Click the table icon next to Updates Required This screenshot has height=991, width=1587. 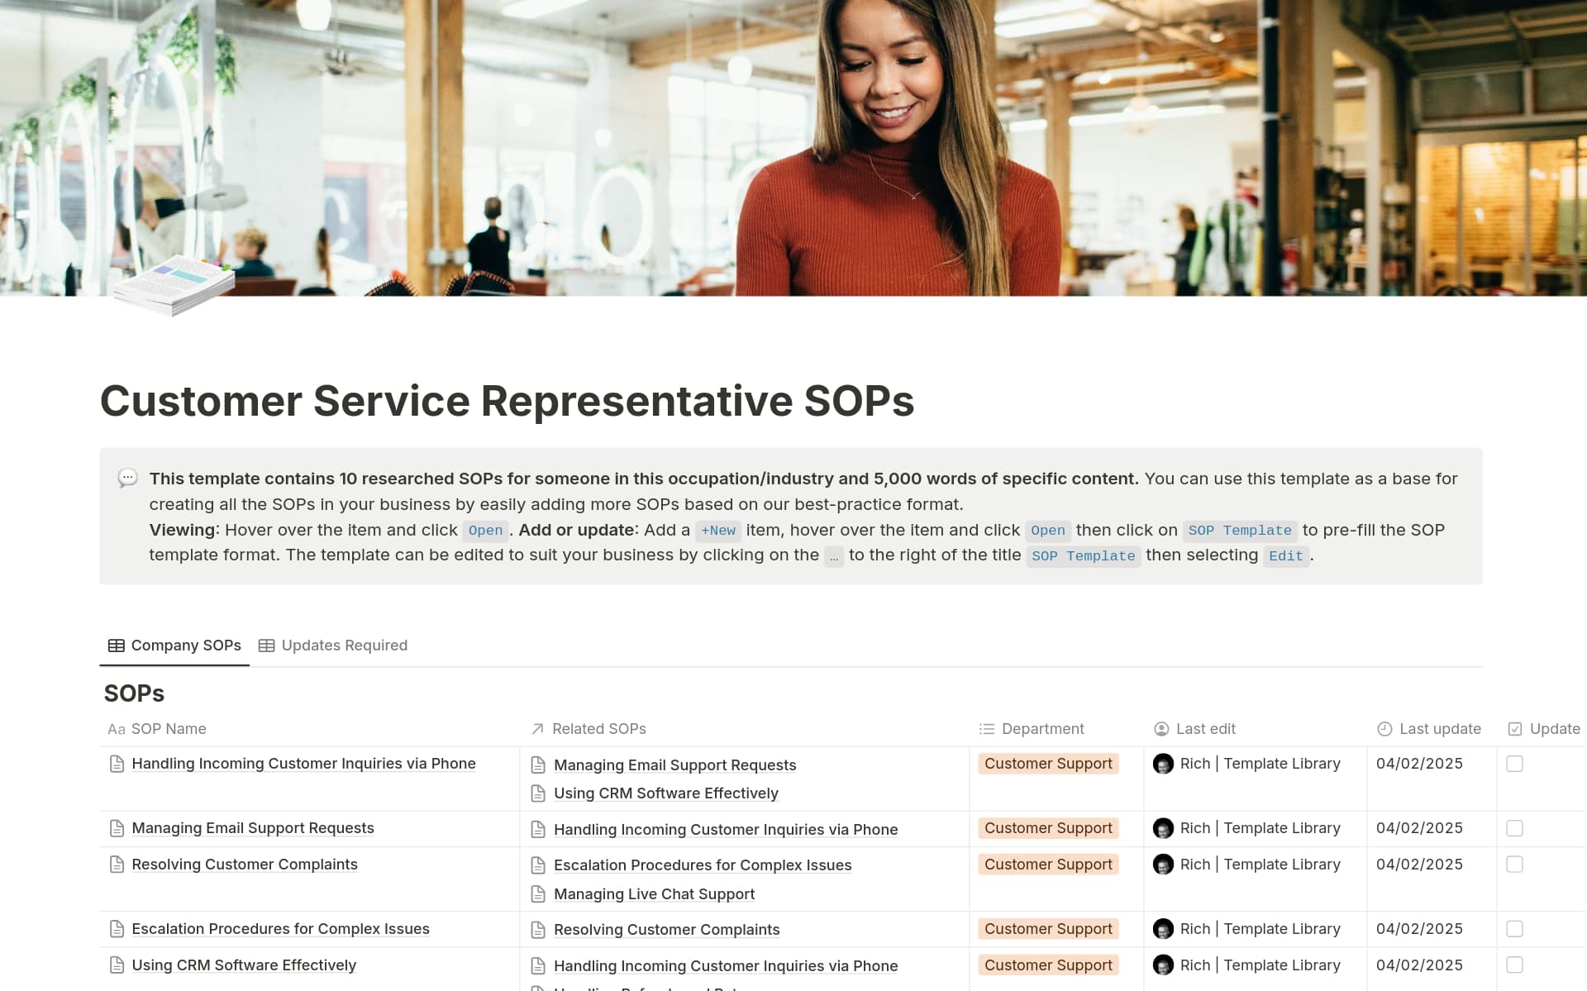tap(266, 645)
